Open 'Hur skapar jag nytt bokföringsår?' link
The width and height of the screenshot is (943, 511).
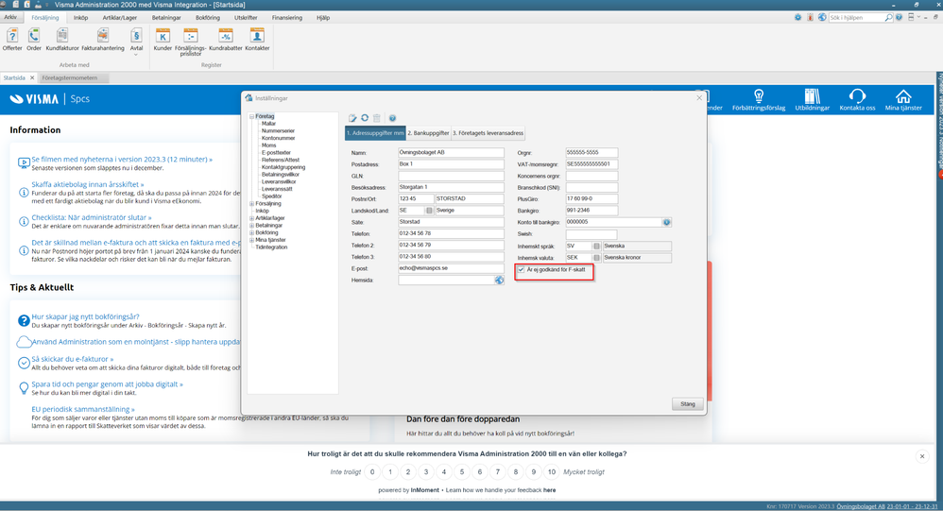tap(85, 316)
